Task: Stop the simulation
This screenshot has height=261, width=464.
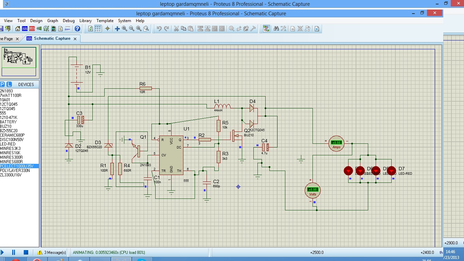Action: tap(26, 252)
